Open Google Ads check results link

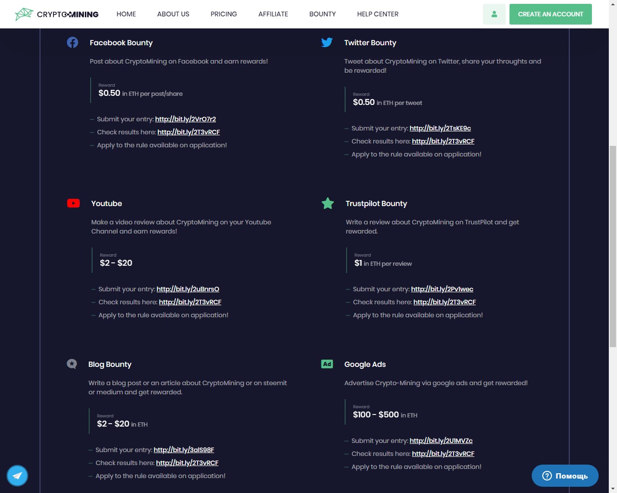pos(443,454)
